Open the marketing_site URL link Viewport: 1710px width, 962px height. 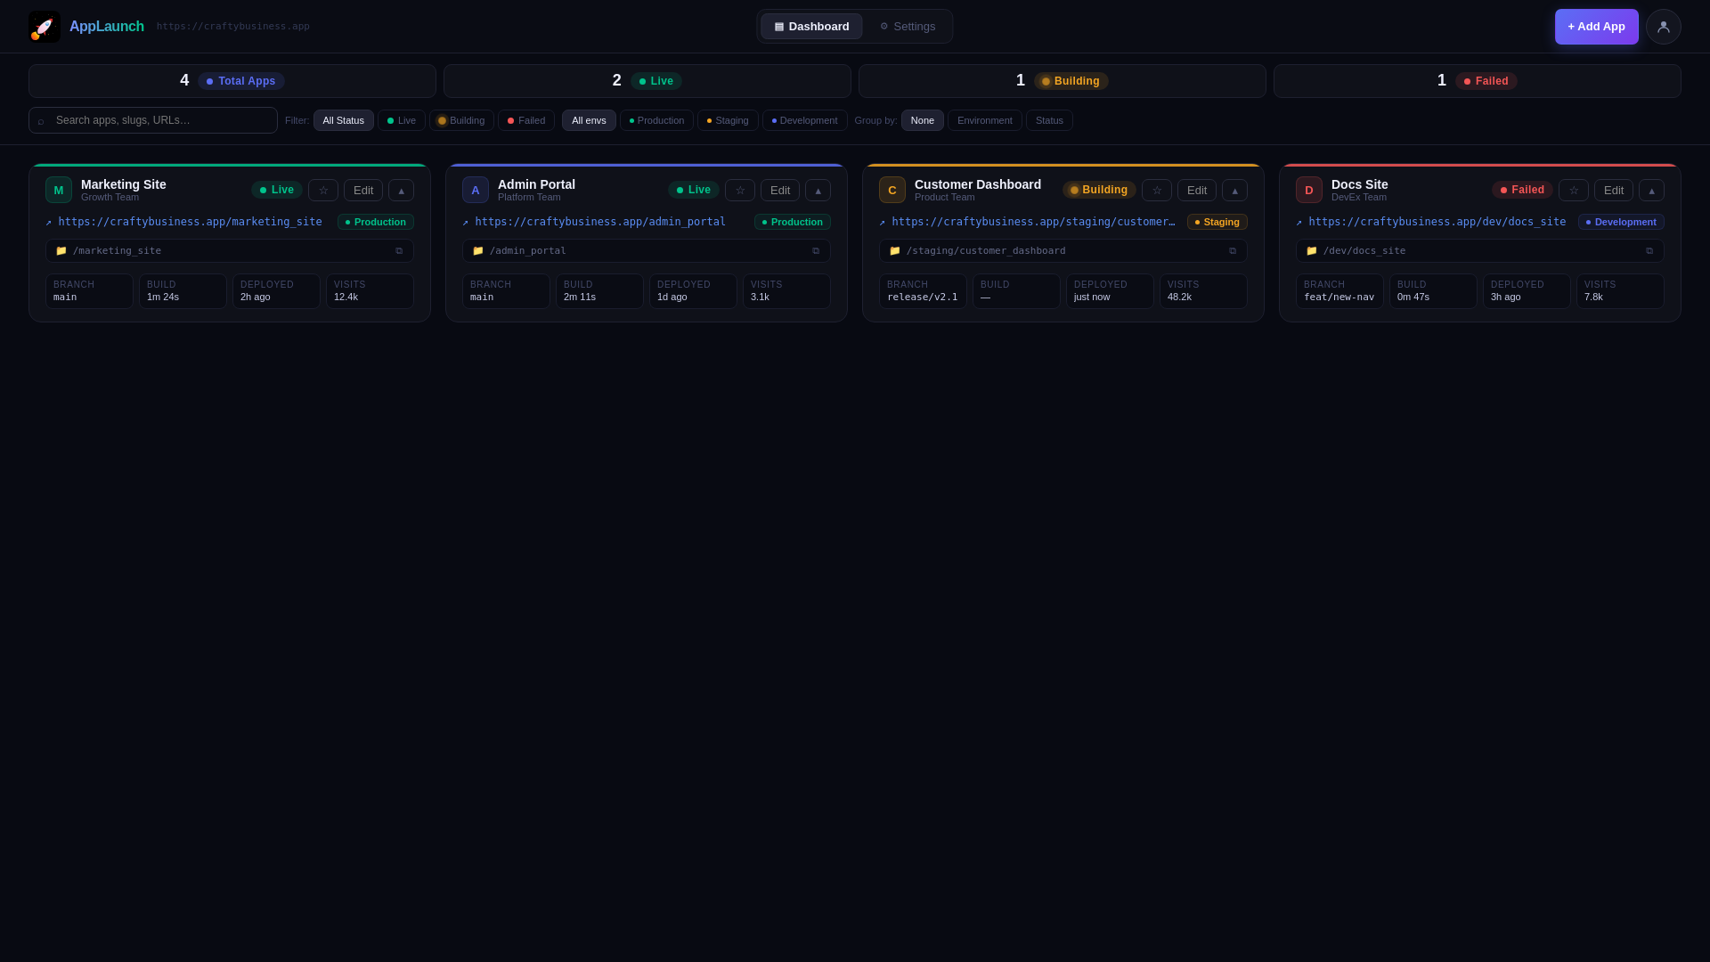click(x=184, y=222)
